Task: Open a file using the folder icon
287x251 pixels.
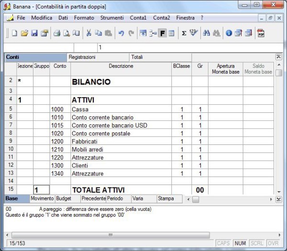Action: point(24,33)
